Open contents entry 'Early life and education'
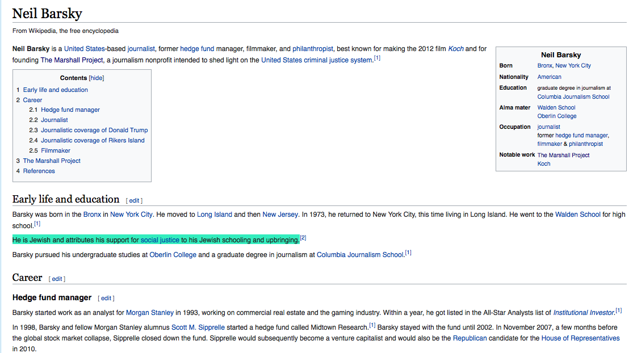 point(55,90)
